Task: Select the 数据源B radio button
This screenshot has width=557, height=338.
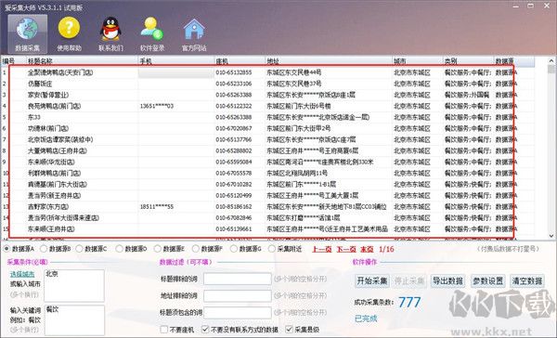Action: pyautogui.click(x=44, y=249)
